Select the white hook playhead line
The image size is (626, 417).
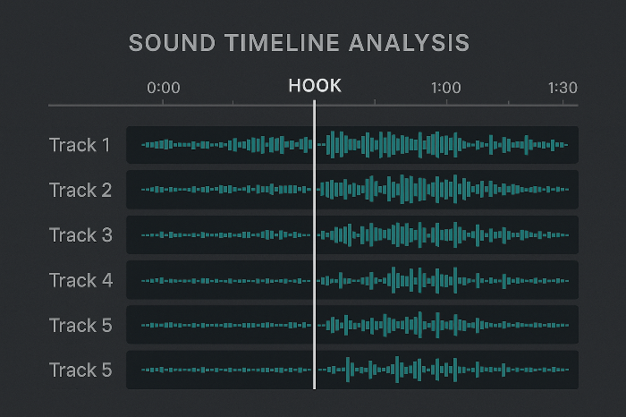pos(315,244)
